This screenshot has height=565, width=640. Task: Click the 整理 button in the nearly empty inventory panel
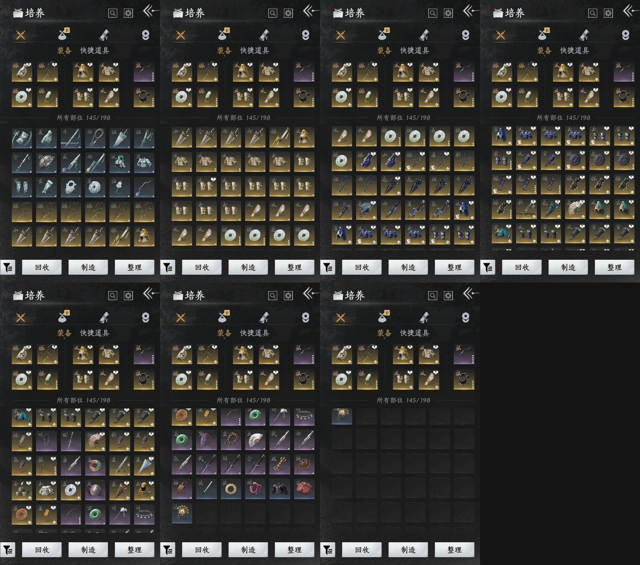coord(455,550)
